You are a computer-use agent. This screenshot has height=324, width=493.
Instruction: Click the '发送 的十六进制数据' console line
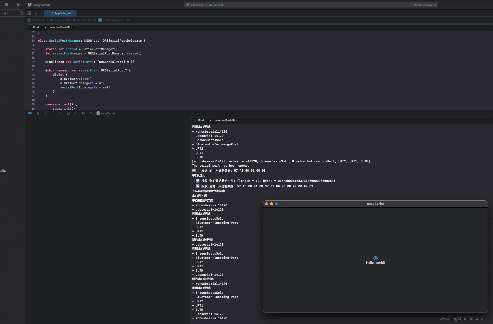[x=229, y=171]
